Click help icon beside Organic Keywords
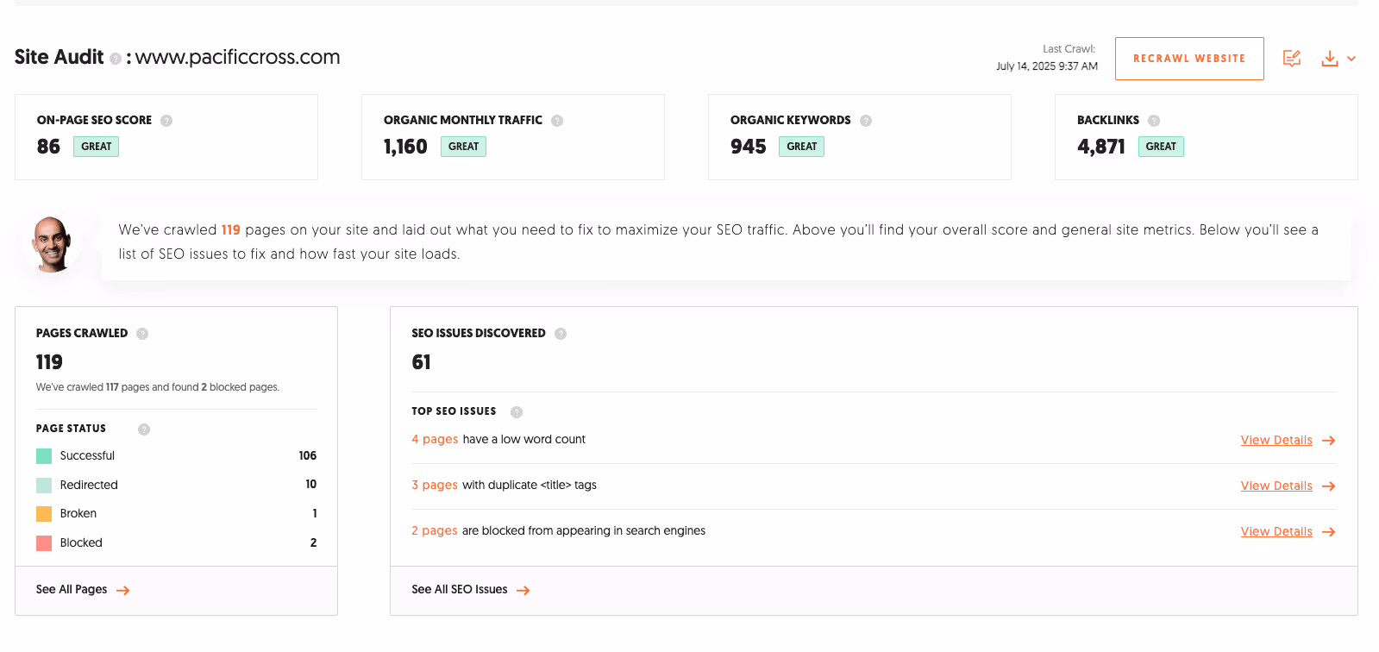Viewport: 1379px width, 652px height. tap(866, 121)
